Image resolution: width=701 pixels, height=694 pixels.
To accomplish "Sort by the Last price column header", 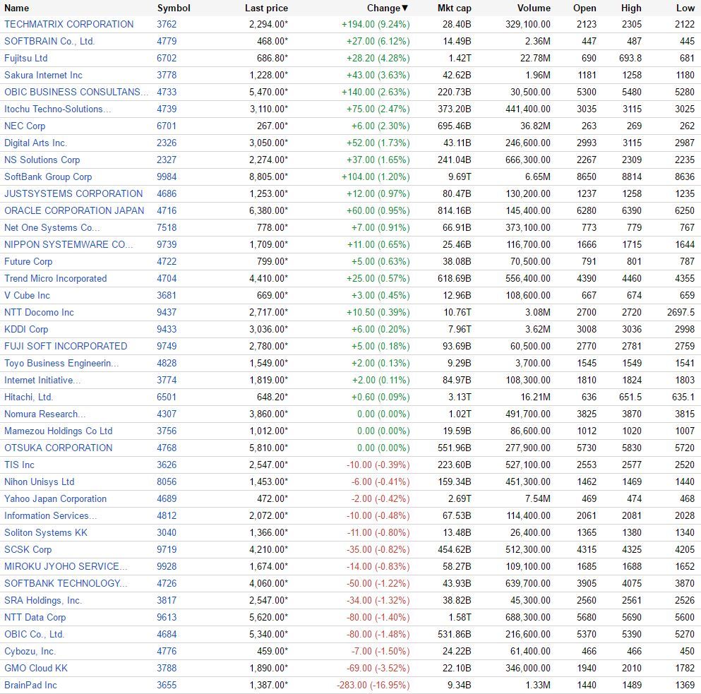I will coord(266,8).
